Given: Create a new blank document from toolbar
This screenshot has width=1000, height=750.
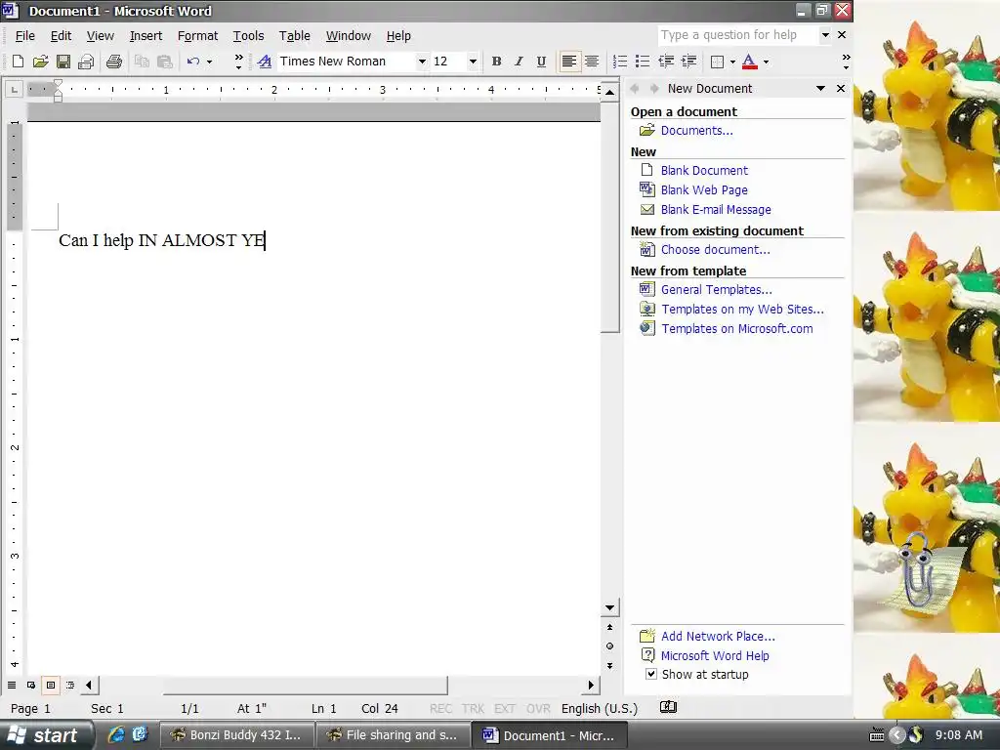Looking at the screenshot, I should point(18,62).
